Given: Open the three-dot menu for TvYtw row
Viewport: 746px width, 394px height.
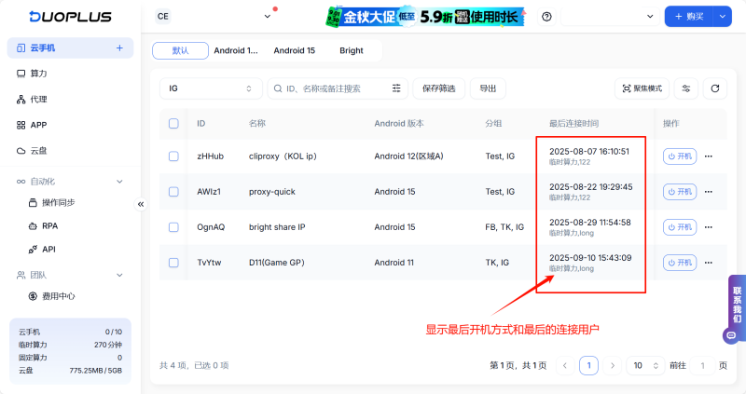Looking at the screenshot, I should pos(709,263).
